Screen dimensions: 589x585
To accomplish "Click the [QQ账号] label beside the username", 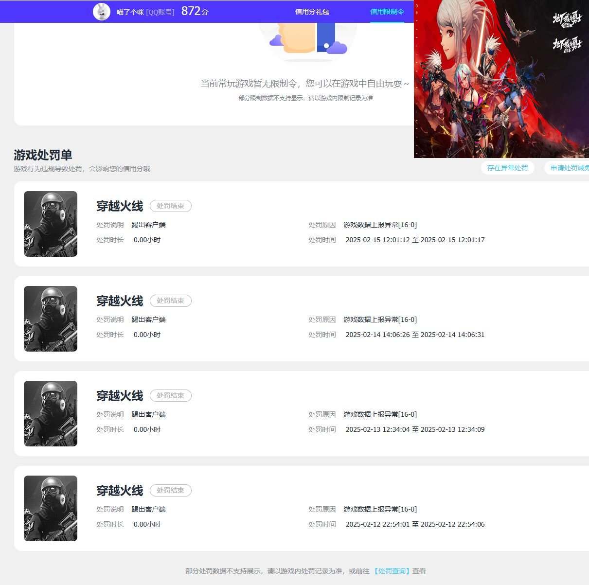I will [160, 12].
